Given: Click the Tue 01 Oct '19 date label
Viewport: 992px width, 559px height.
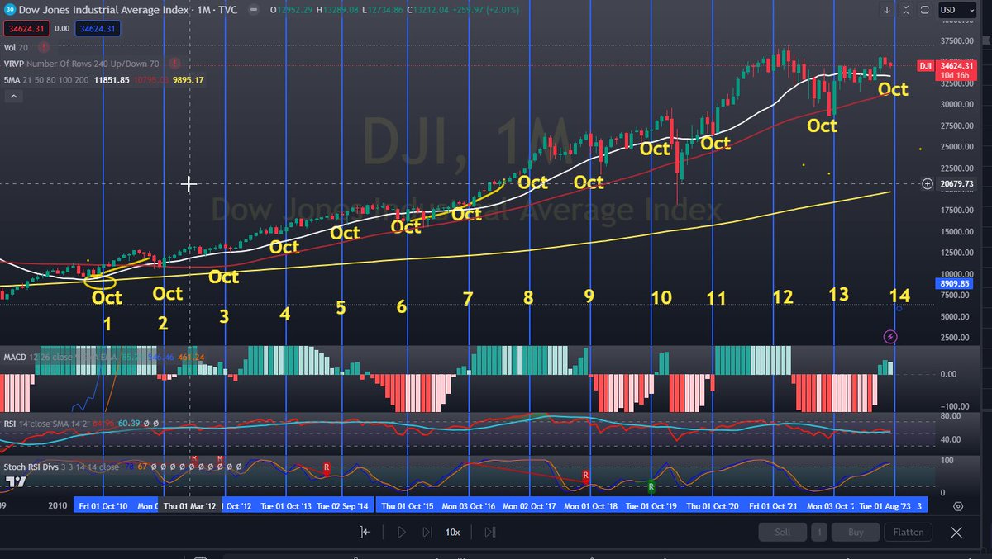Looking at the screenshot, I should (651, 506).
